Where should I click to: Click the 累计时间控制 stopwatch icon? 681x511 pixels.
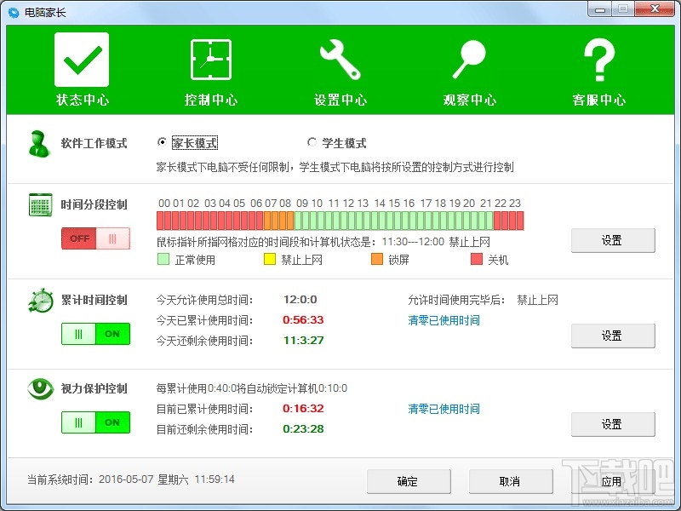click(x=41, y=301)
